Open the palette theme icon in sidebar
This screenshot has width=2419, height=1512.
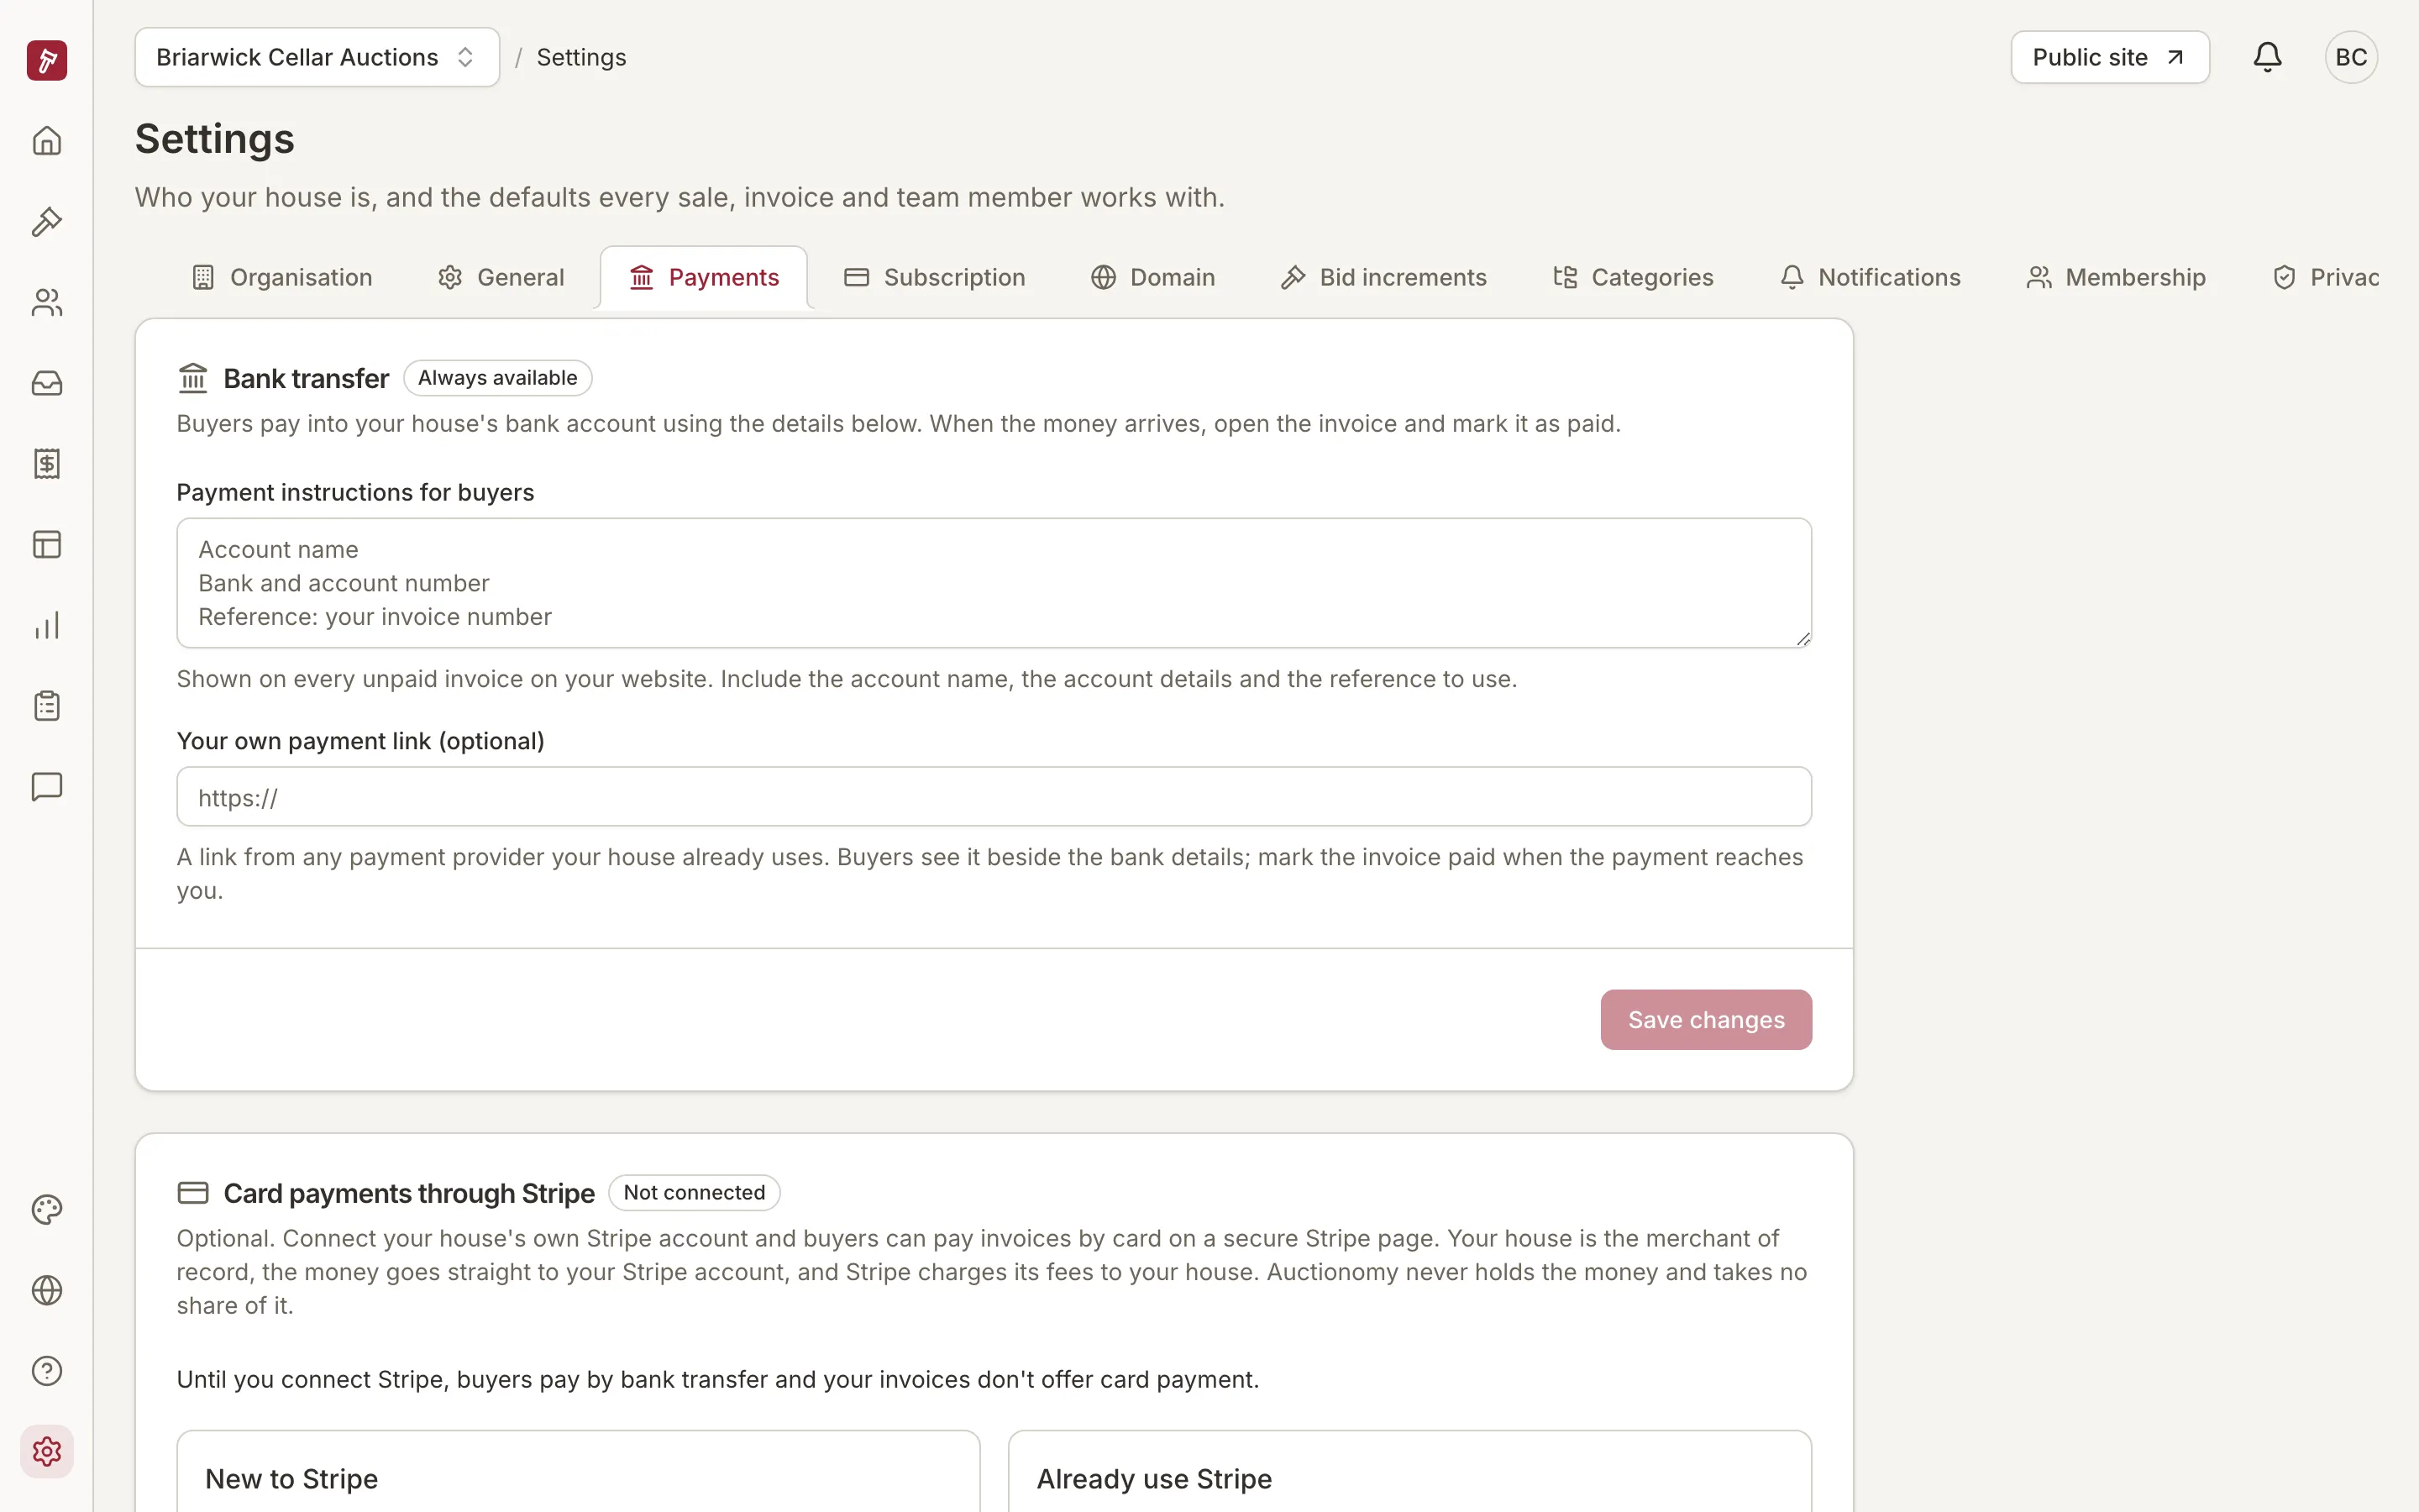pyautogui.click(x=47, y=1210)
